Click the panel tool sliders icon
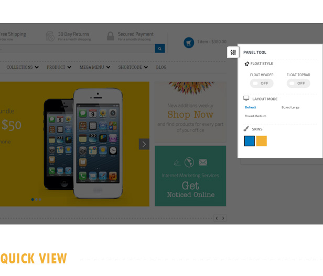Screen dimensions: 323x276 coord(233,53)
